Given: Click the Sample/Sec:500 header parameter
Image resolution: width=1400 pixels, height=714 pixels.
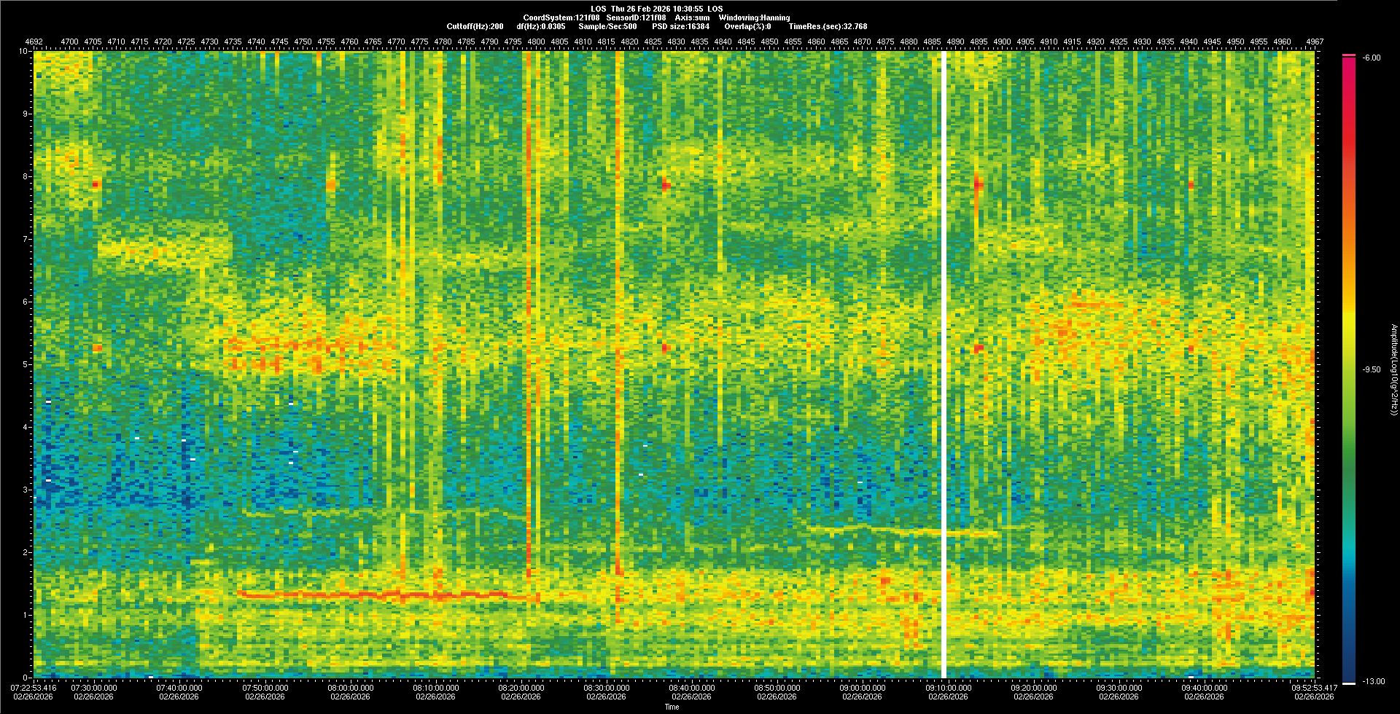Looking at the screenshot, I should [607, 26].
